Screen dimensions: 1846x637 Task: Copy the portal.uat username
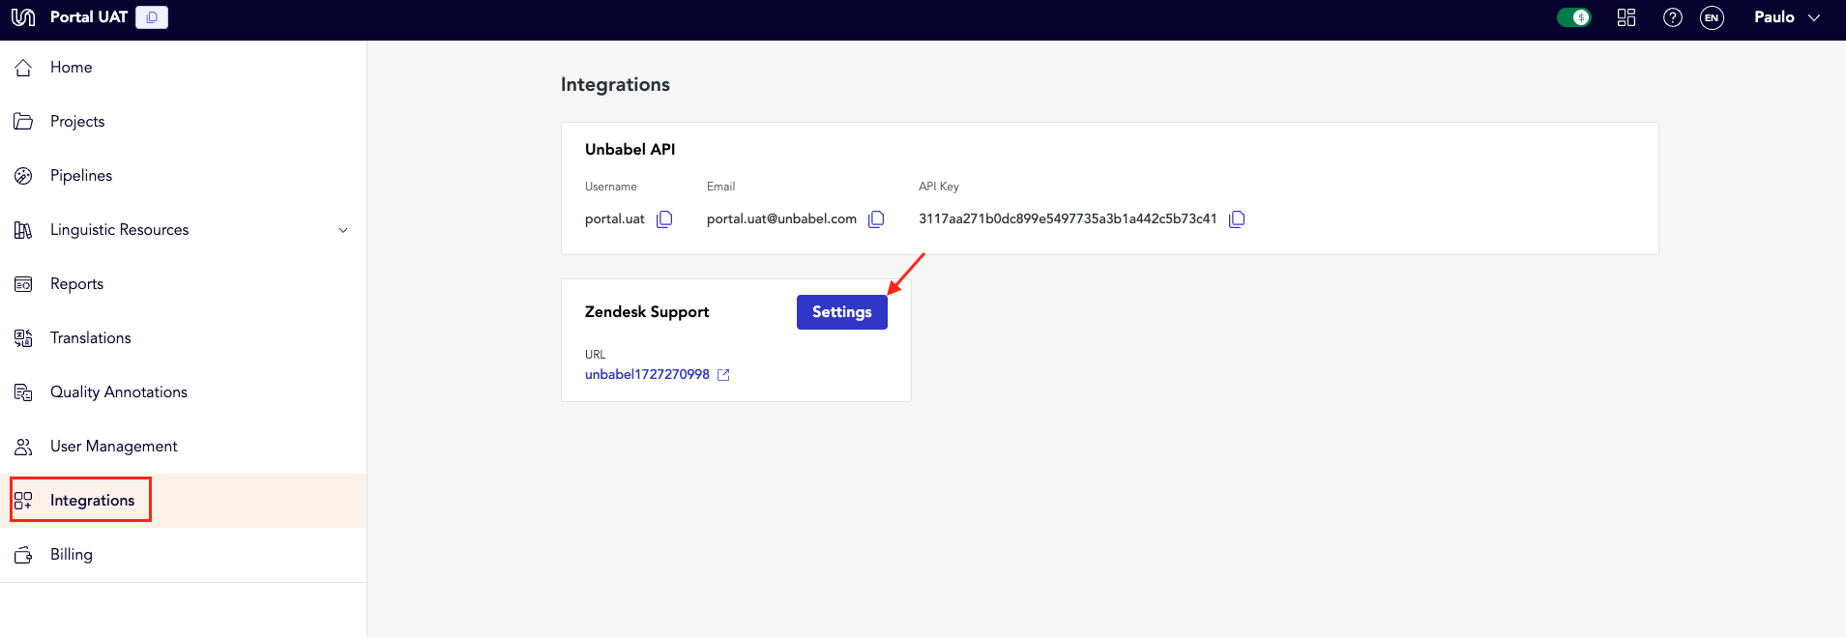(x=664, y=219)
